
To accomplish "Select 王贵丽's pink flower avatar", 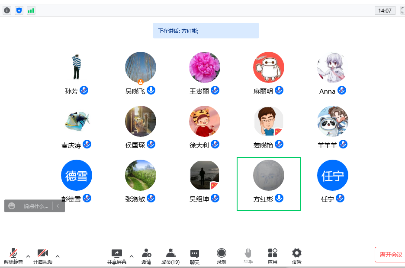I will pyautogui.click(x=205, y=67).
